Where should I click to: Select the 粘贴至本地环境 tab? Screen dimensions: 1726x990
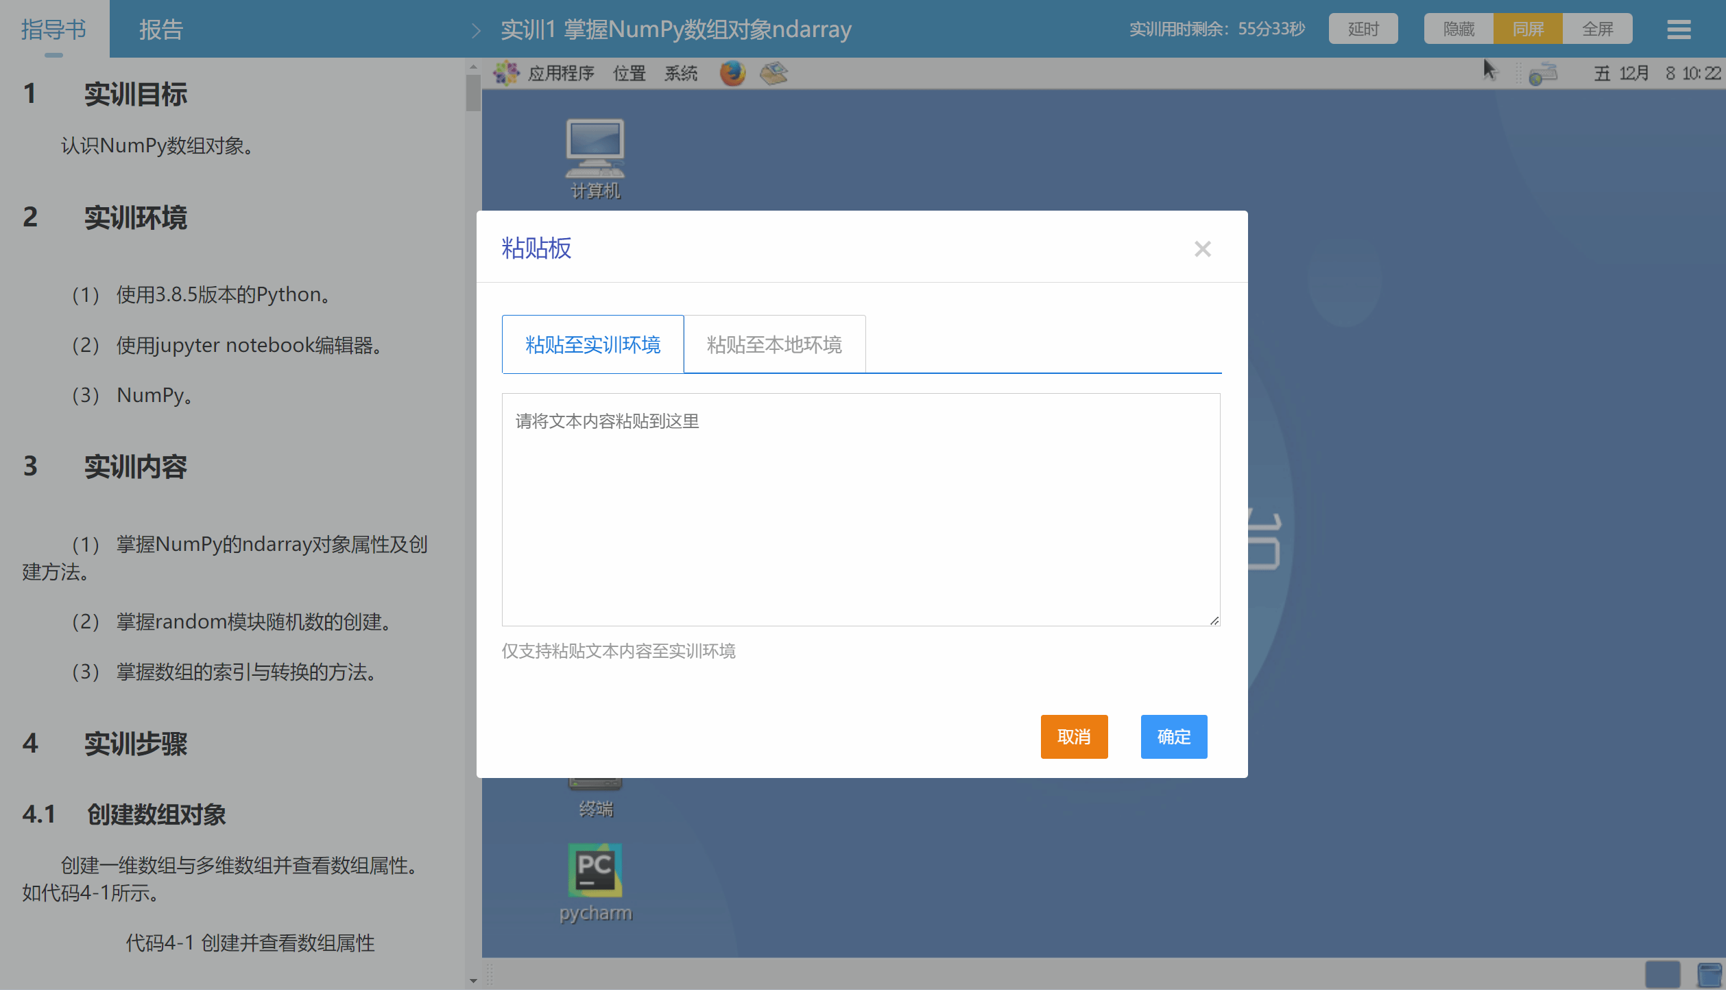pos(774,344)
